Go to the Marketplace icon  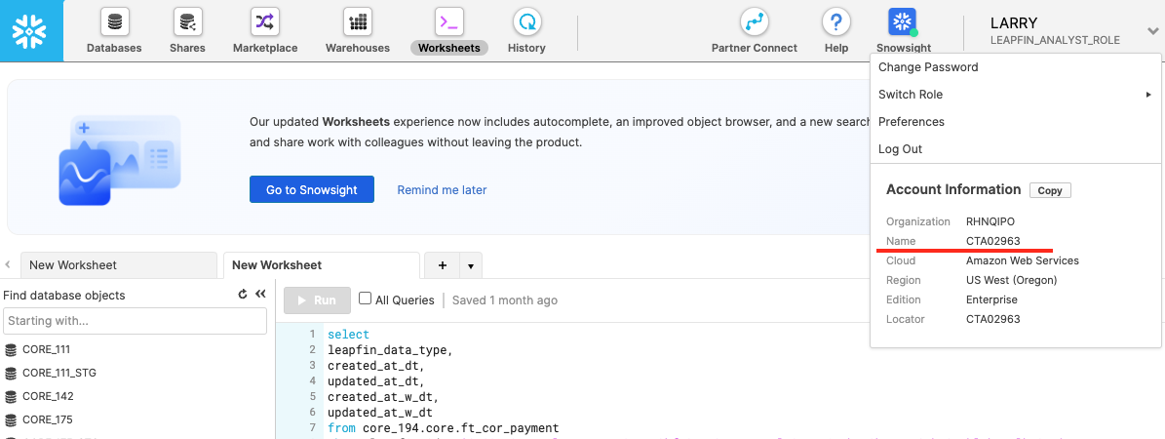point(265,22)
